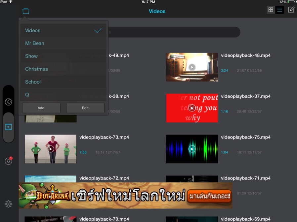Click the 7:50 duration label
The image size is (297, 222).
(83, 152)
